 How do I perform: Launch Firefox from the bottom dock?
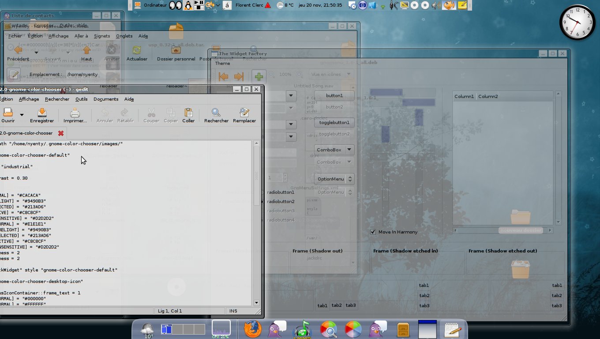point(253,329)
